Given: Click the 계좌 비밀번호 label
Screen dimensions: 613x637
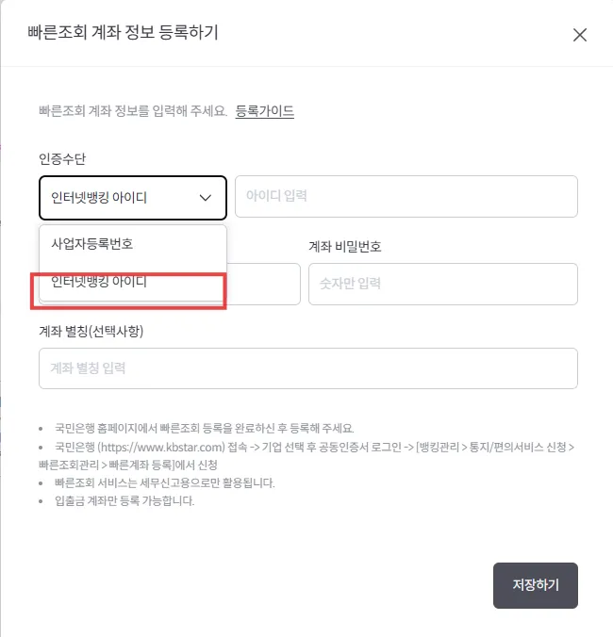Looking at the screenshot, I should (345, 246).
